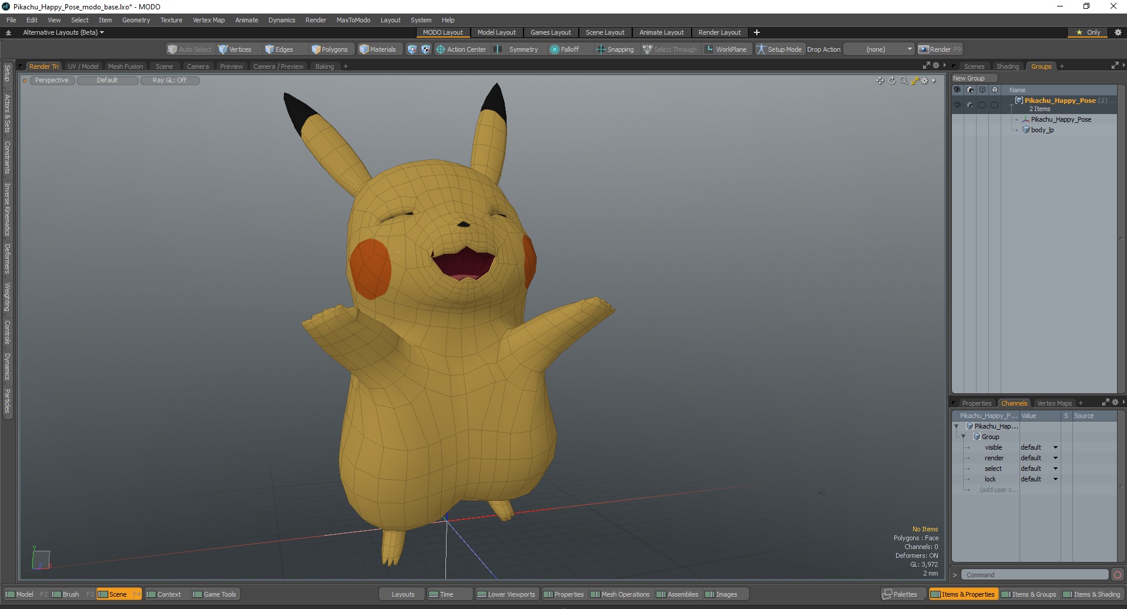Image resolution: width=1127 pixels, height=609 pixels.
Task: Click the Game Tools button
Action: pos(214,594)
